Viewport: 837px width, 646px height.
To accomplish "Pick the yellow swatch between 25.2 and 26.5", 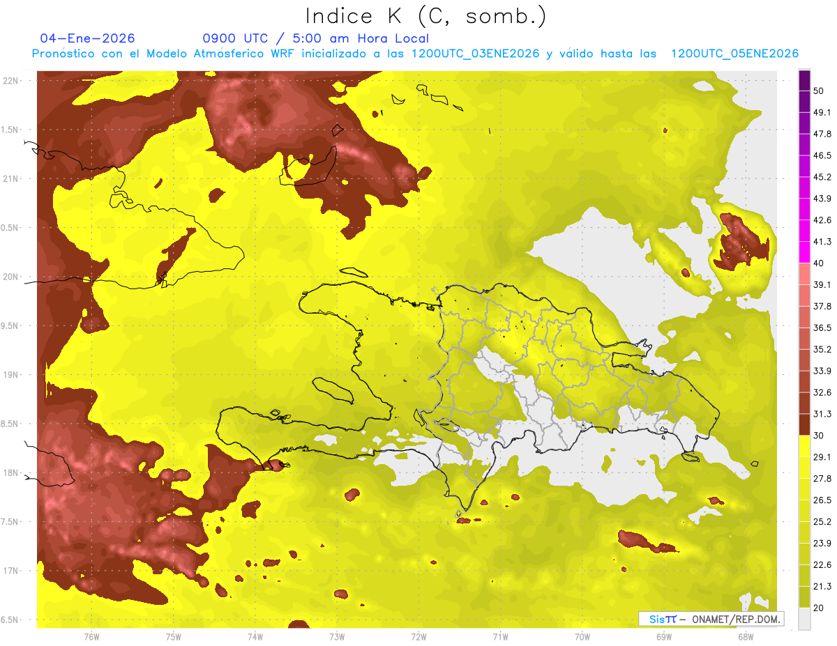I will click(805, 511).
